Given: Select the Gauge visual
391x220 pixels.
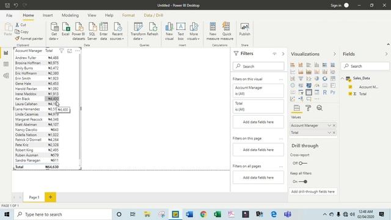Looking at the screenshot, I should click(316, 86).
